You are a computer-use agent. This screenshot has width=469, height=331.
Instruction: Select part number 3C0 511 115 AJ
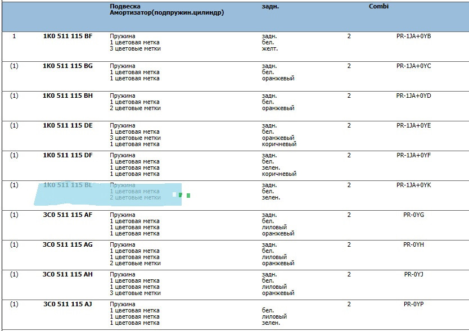click(67, 304)
